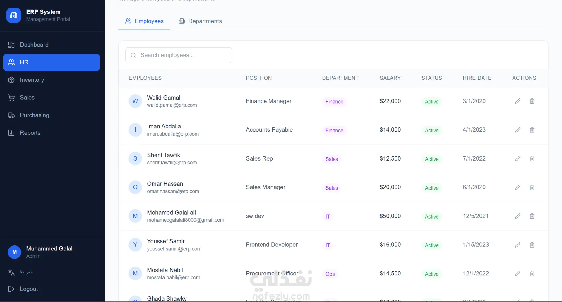
Task: Click Omar Hassan's Active status badge
Action: [x=432, y=188]
